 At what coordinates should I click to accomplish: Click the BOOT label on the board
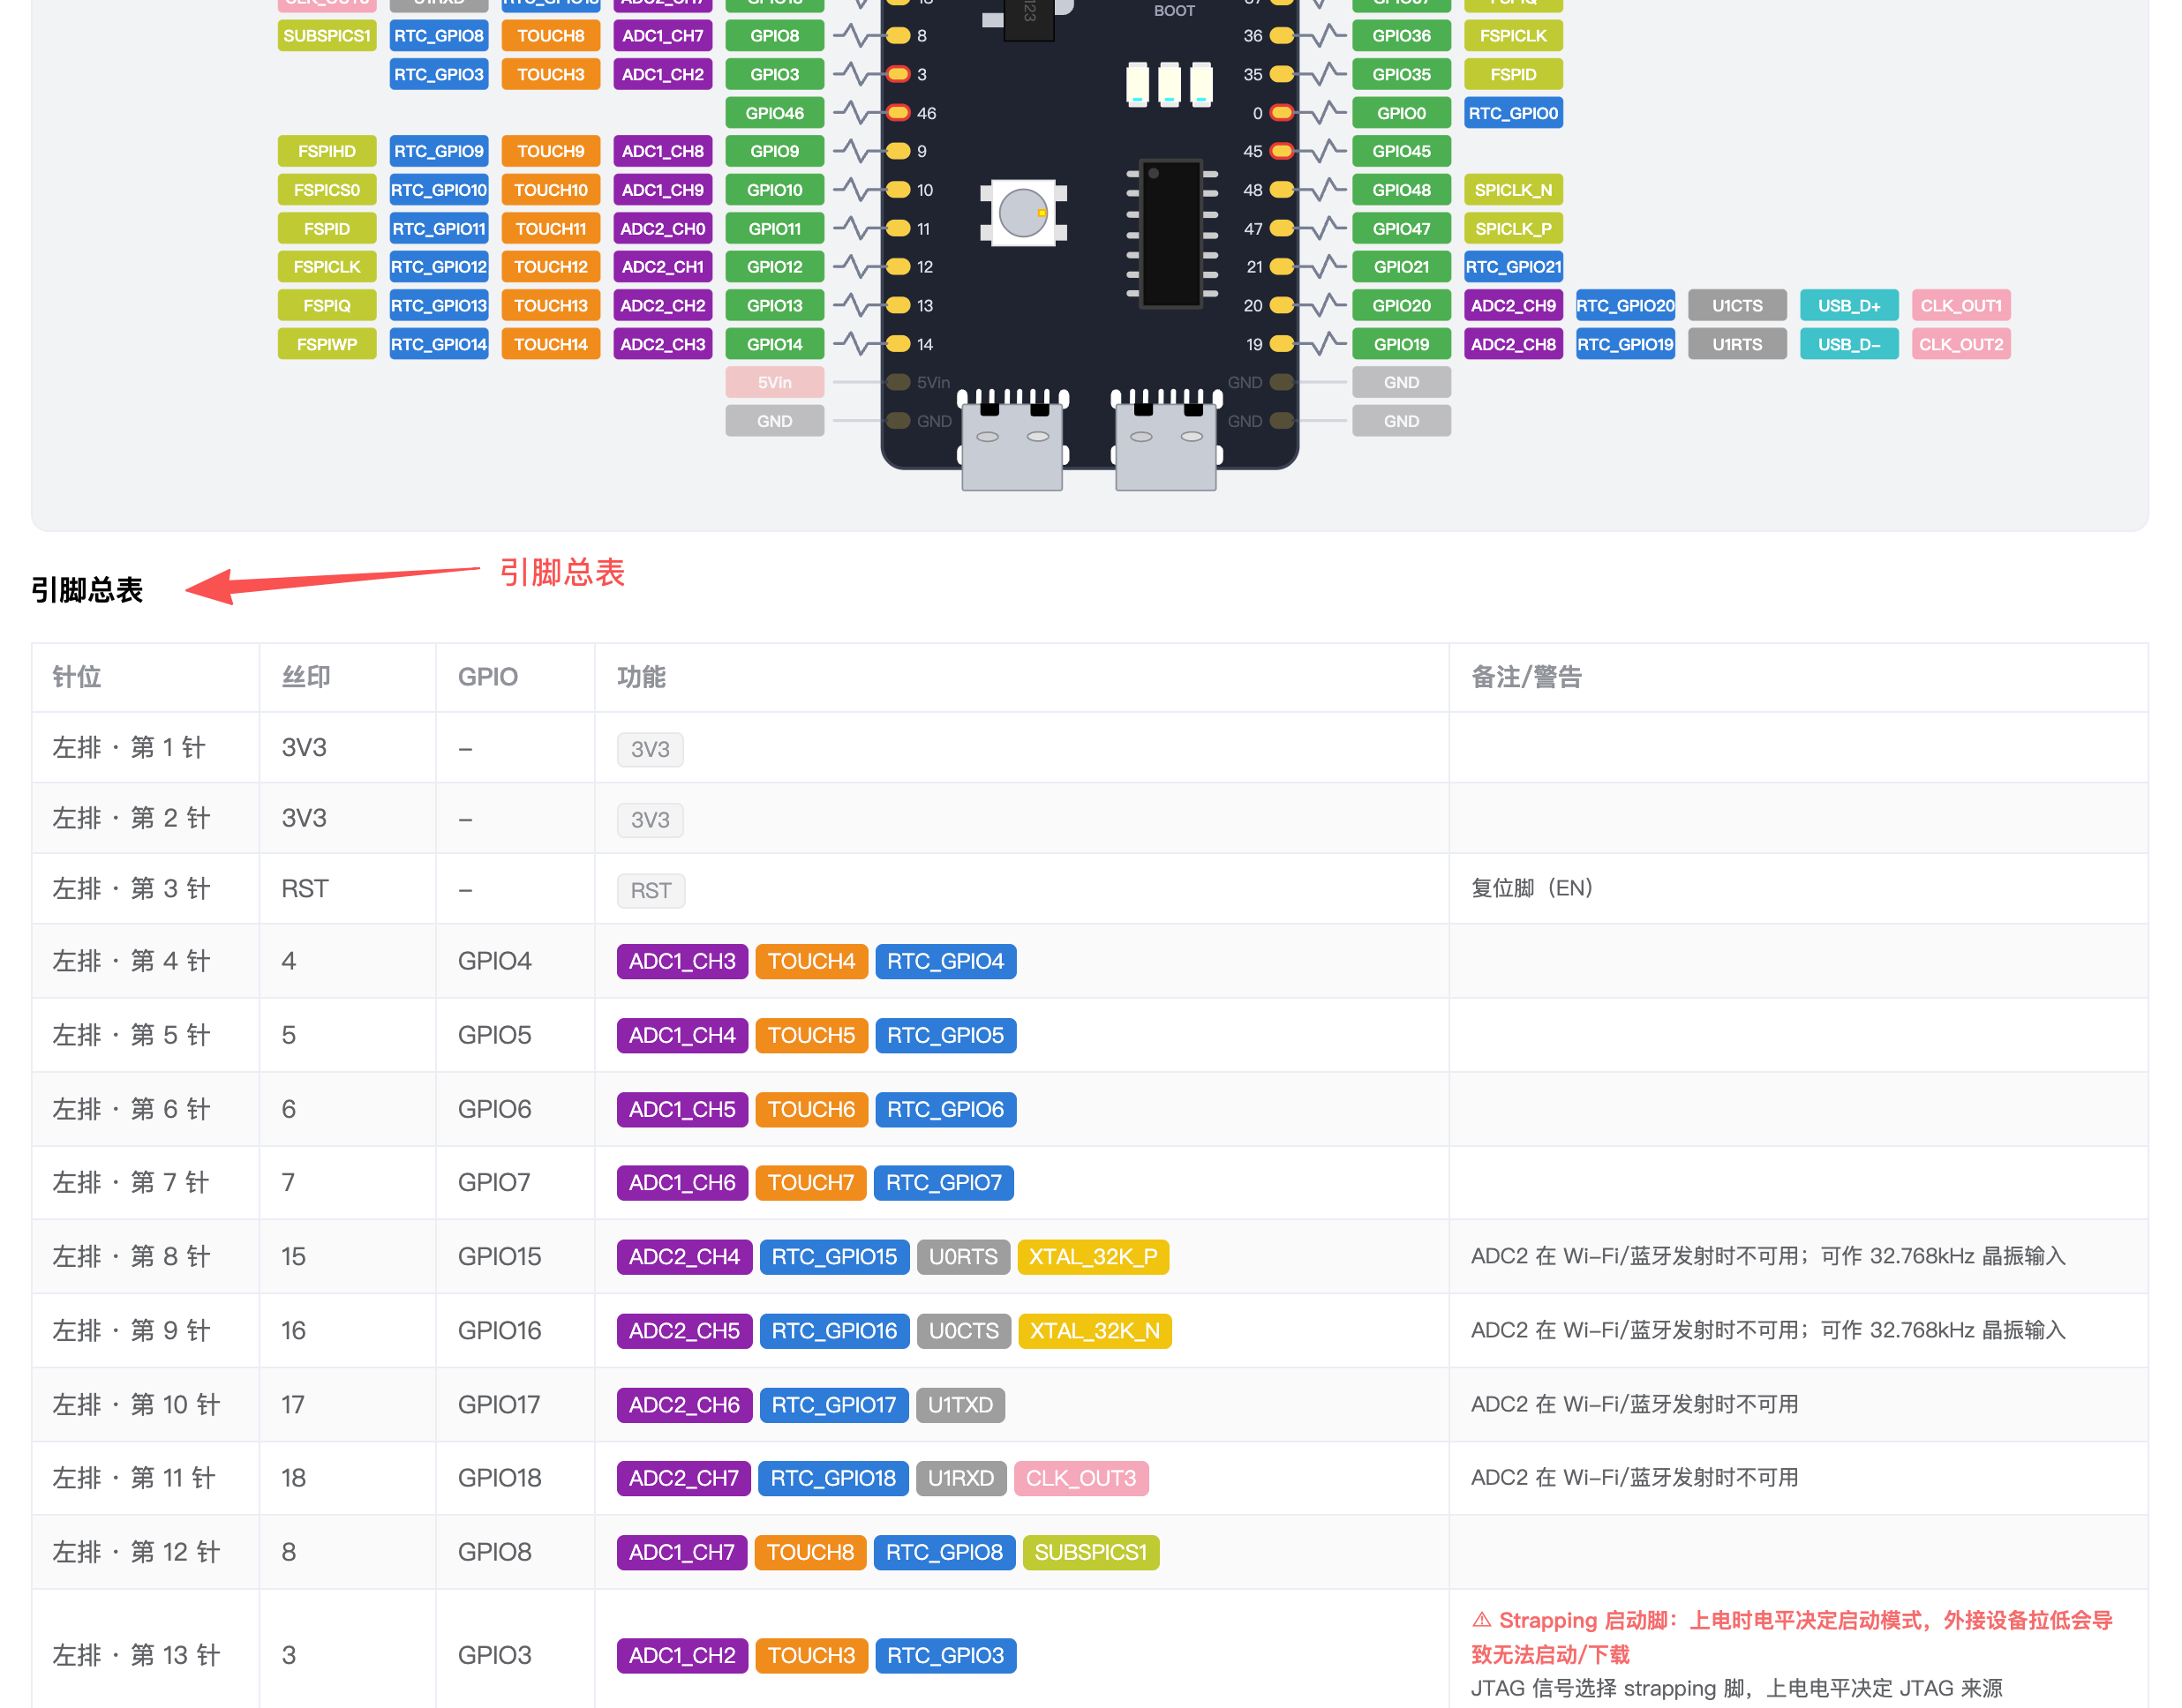(x=1174, y=11)
